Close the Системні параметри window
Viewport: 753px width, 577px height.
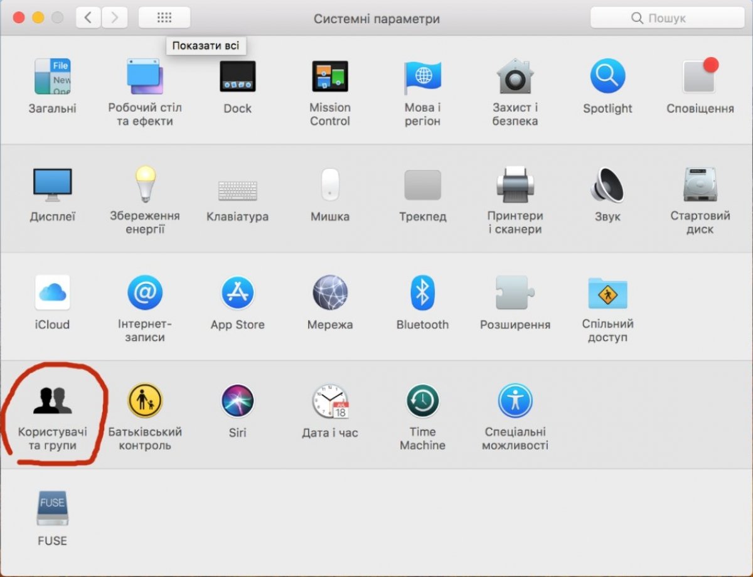click(18, 18)
